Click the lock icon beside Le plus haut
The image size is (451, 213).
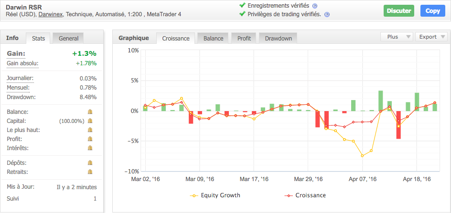coord(90,130)
